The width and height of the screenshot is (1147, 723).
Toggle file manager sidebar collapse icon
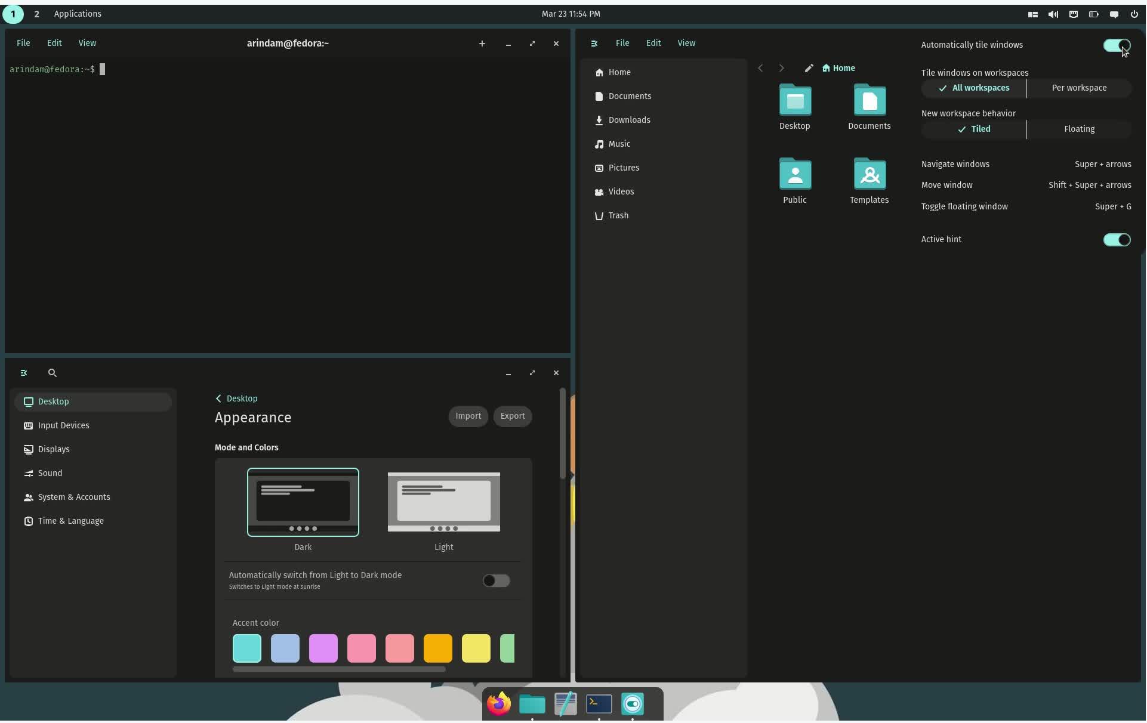coord(594,44)
